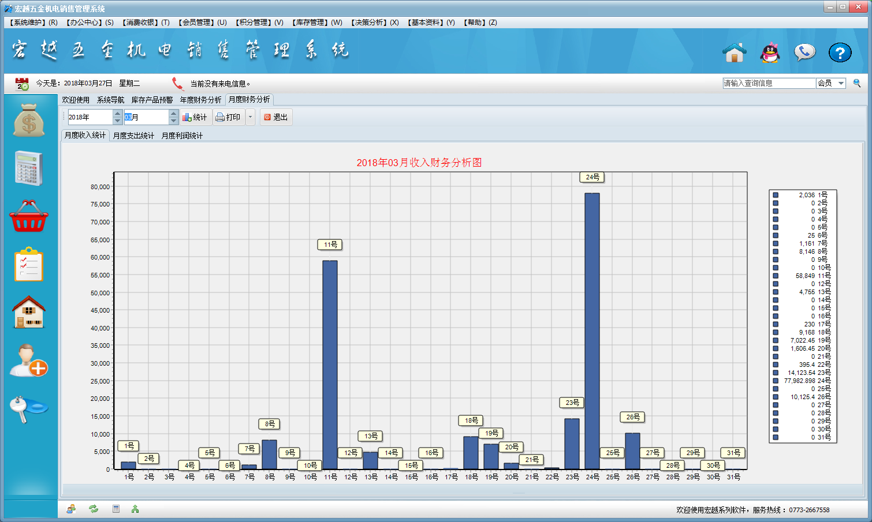Viewport: 872px width, 522px height.
Task: Increase the year 2018年 spinner up
Action: [x=117, y=114]
